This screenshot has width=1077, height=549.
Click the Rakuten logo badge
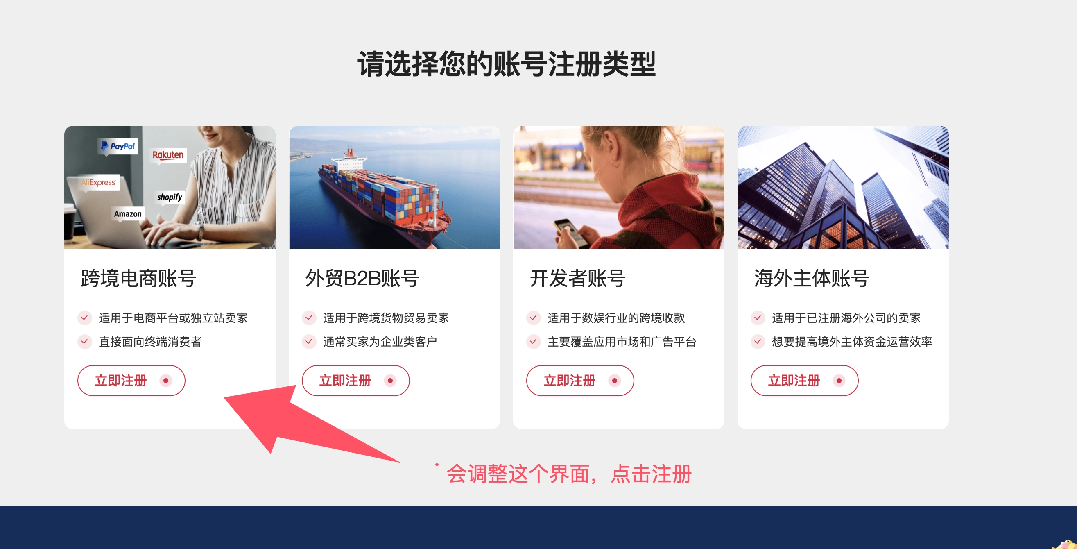[x=168, y=155]
